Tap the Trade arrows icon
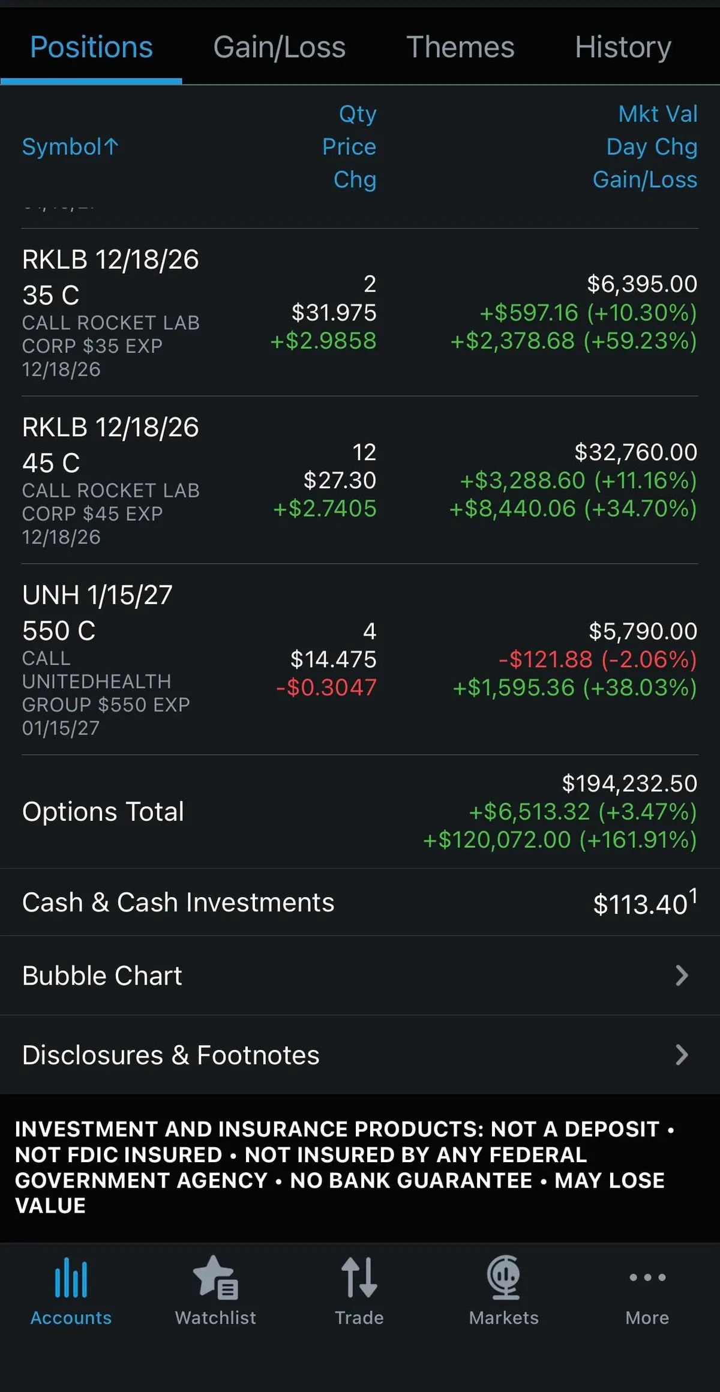This screenshot has width=720, height=1392. point(359,1277)
